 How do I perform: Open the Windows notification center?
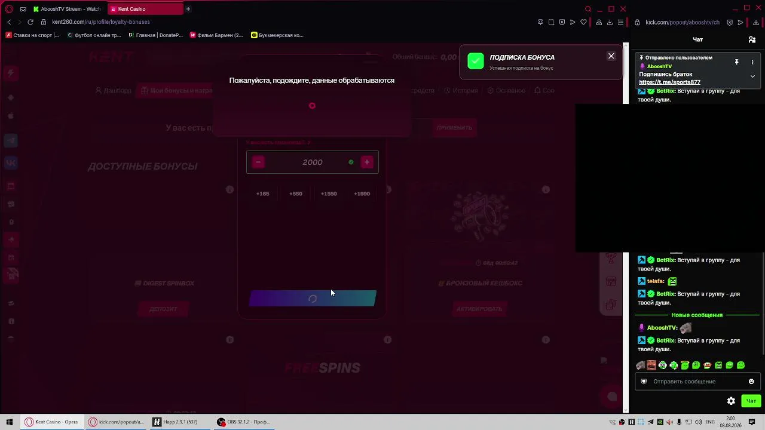coord(752,422)
